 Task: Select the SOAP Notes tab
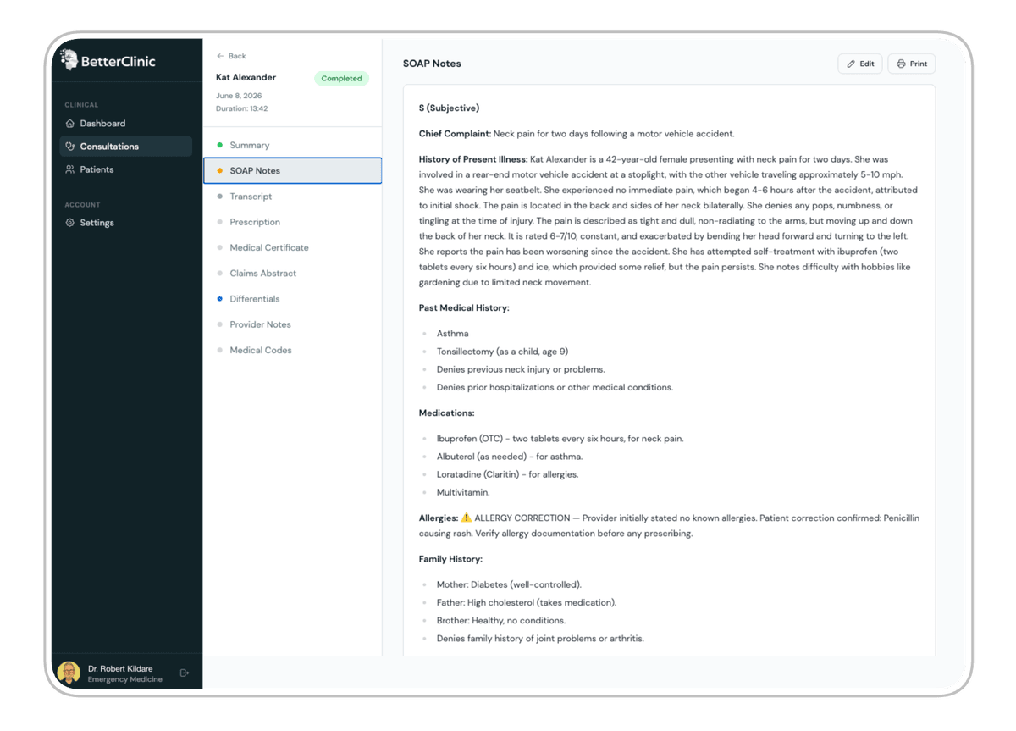click(292, 171)
